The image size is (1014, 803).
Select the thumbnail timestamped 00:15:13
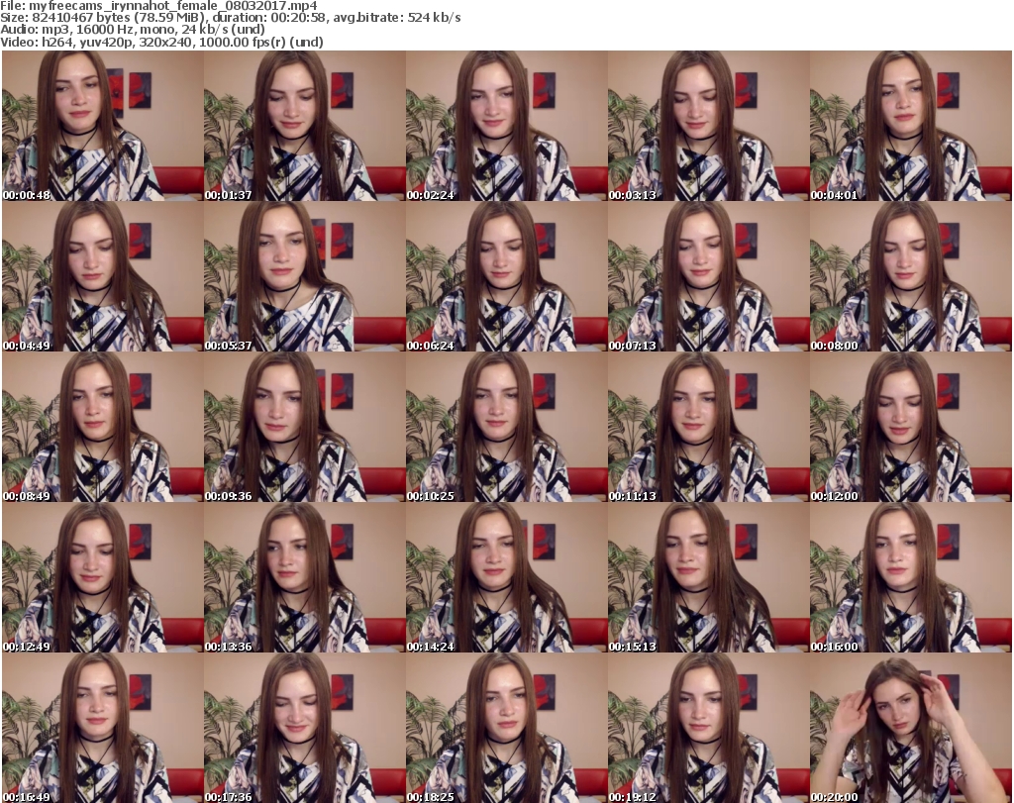point(708,577)
